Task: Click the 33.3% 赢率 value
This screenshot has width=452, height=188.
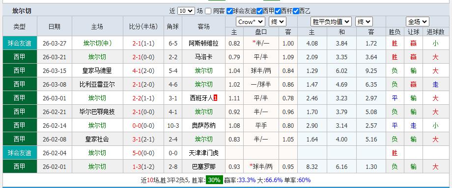Action: (247, 180)
